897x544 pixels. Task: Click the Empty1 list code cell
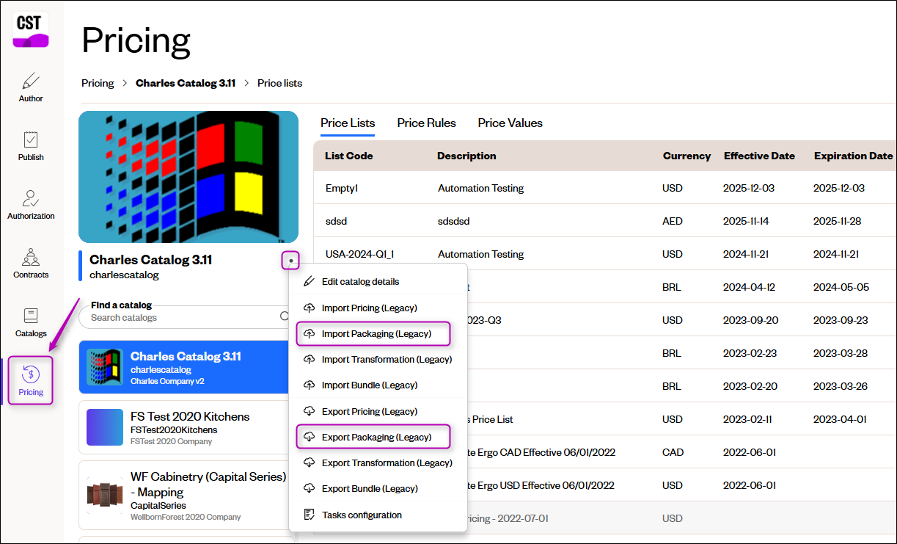tap(342, 188)
